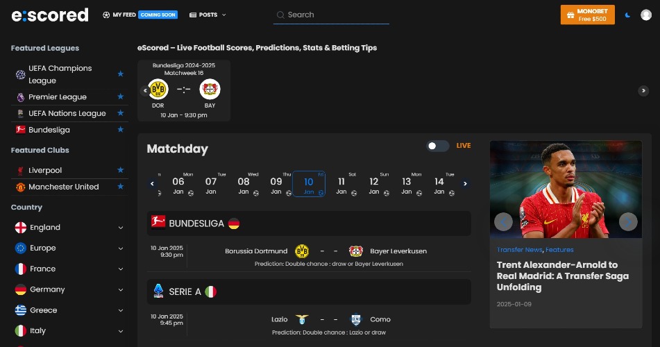The width and height of the screenshot is (660, 347).
Task: Click the Europe flag icon
Action: click(21, 248)
